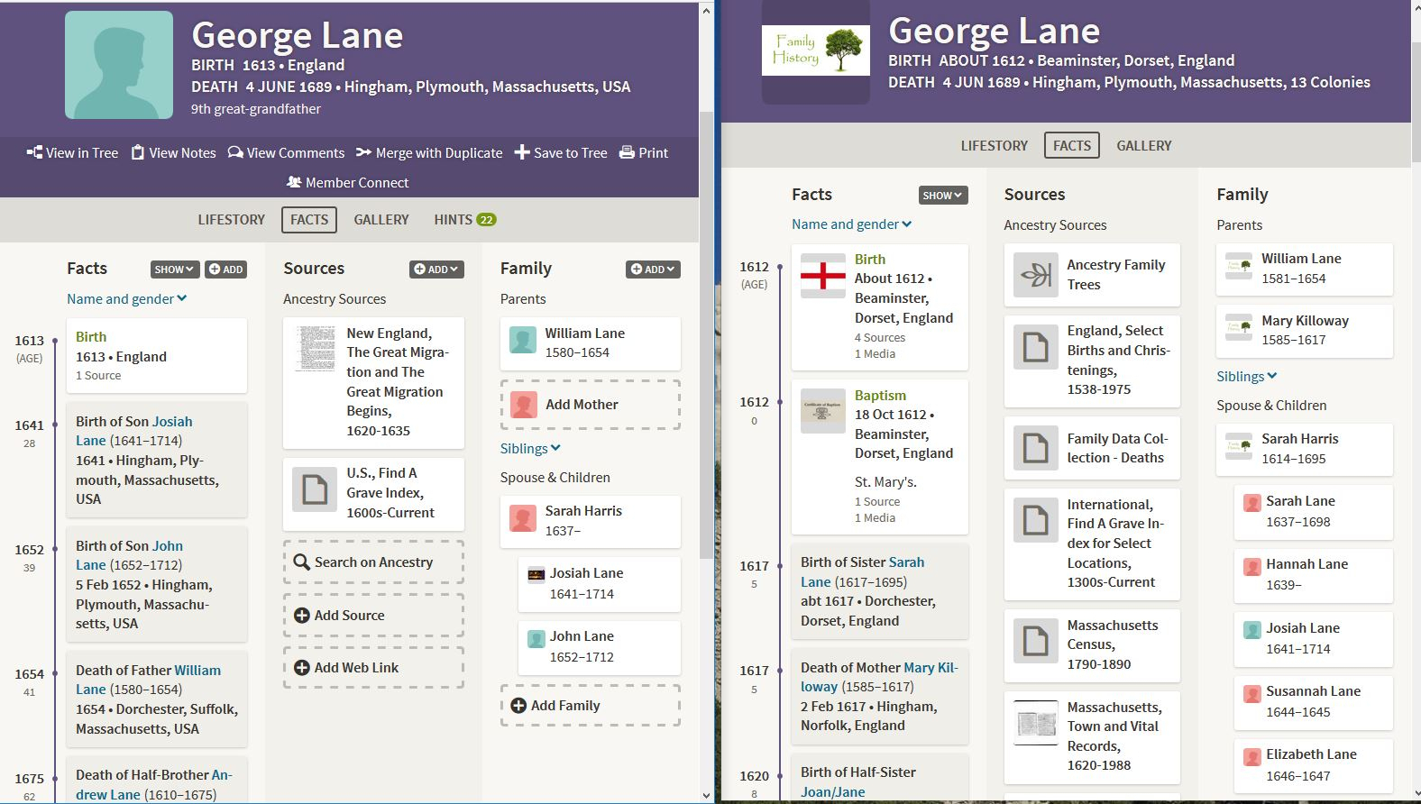Open Massachusetts Town and Vital Records thumbnail
The width and height of the screenshot is (1421, 804).
1036,724
